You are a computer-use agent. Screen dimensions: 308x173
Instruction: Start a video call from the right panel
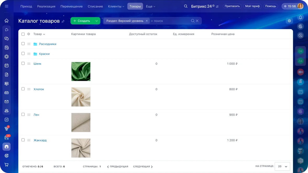(300, 72)
